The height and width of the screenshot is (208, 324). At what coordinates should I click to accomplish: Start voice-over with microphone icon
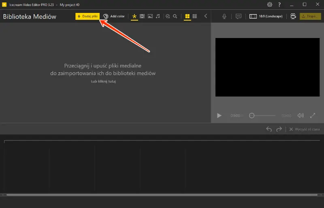coord(224,17)
